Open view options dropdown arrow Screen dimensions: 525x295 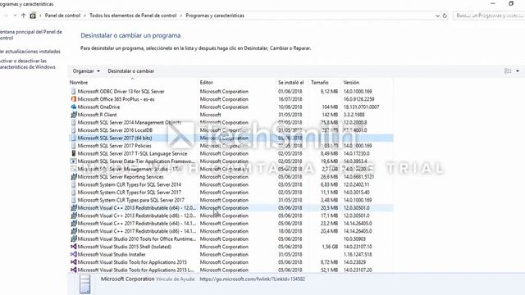(518, 71)
